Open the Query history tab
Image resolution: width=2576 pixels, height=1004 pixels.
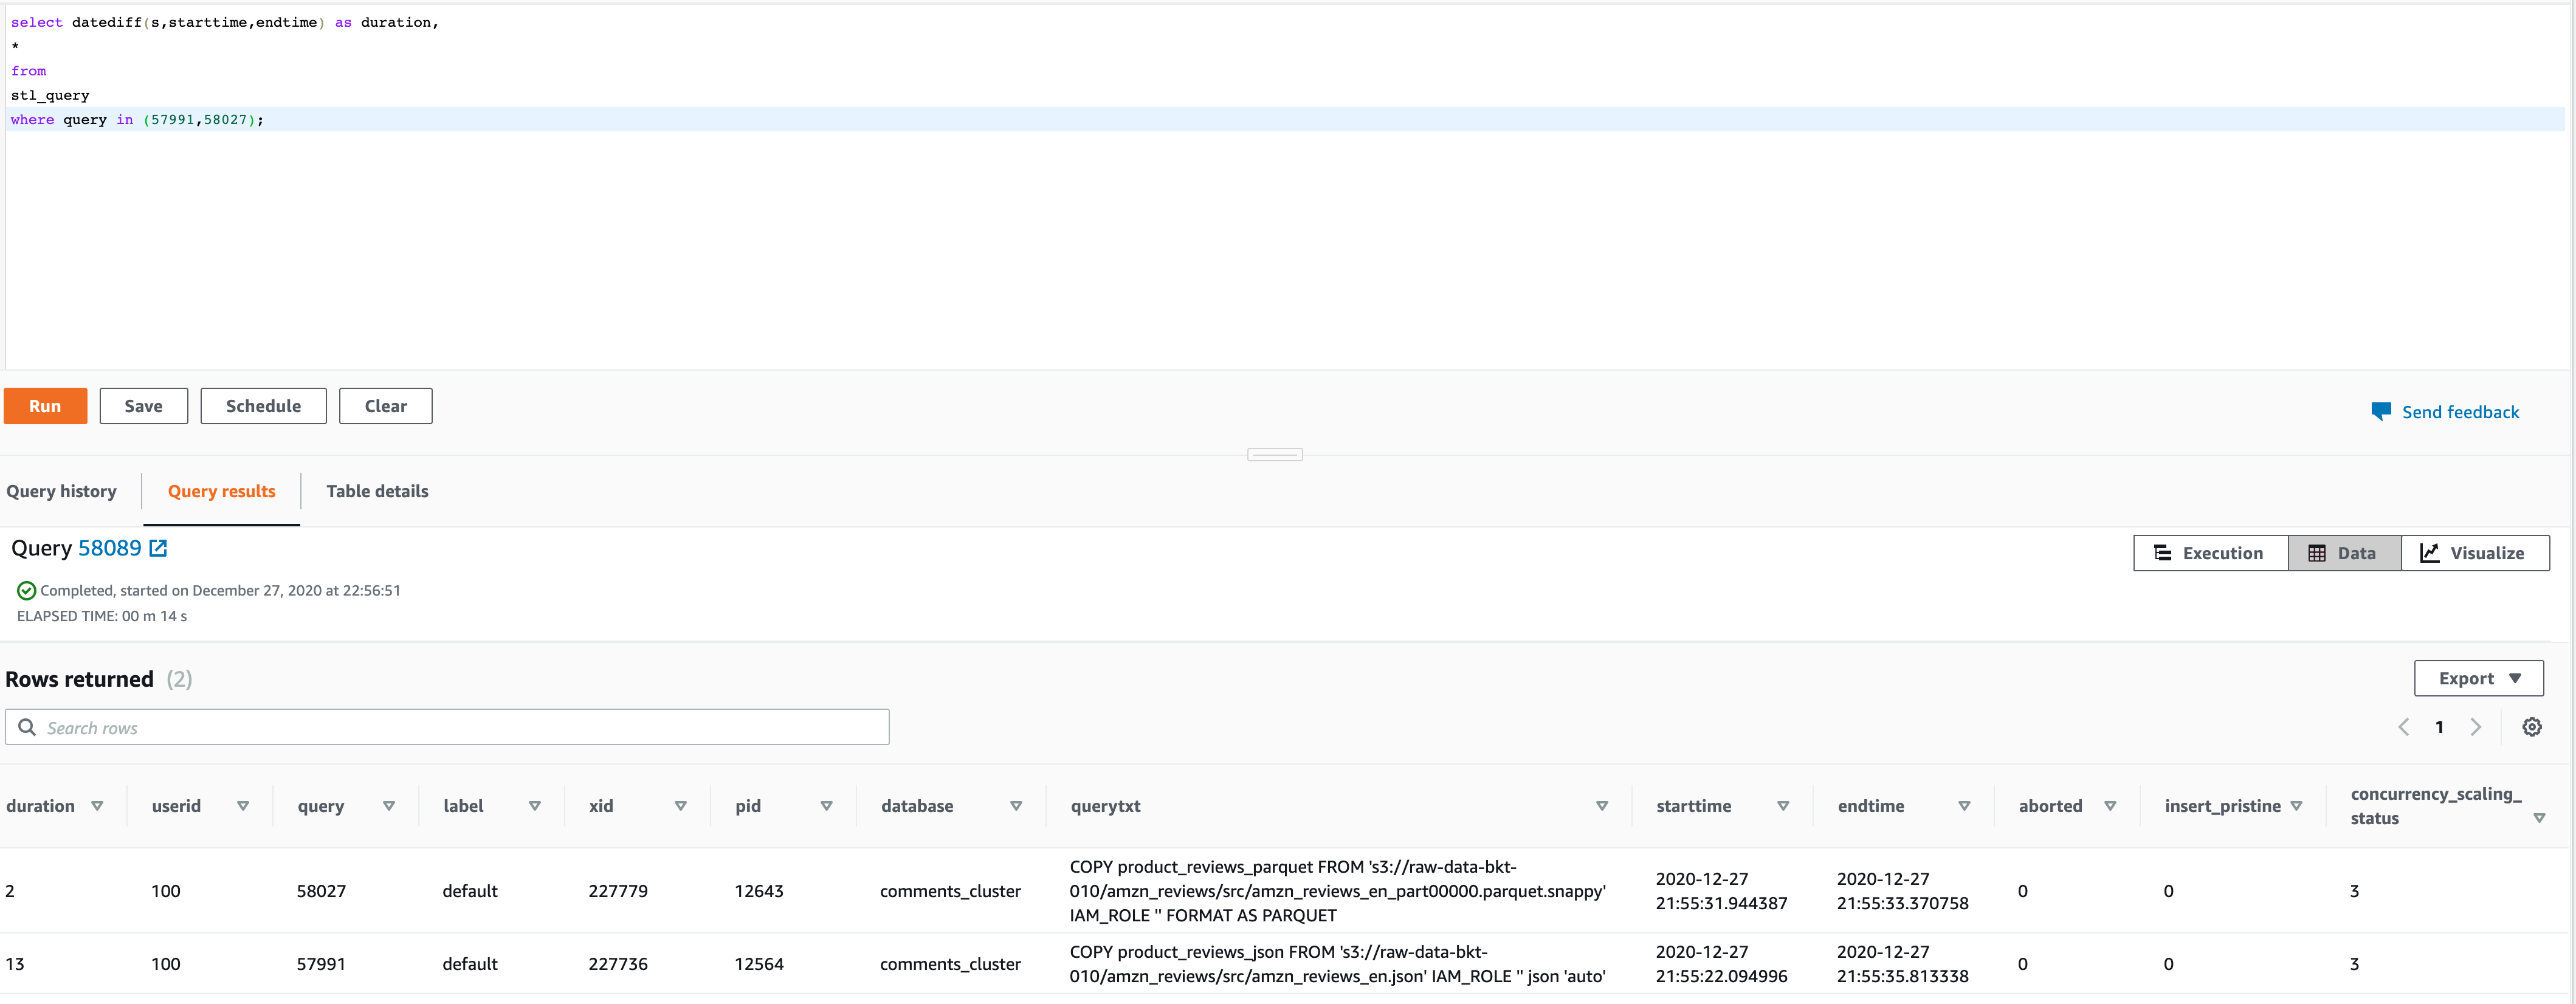coord(62,491)
